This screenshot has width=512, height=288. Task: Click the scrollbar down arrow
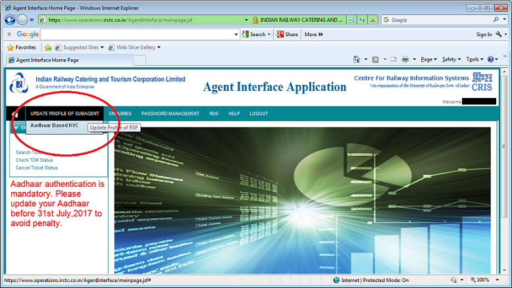click(x=505, y=270)
